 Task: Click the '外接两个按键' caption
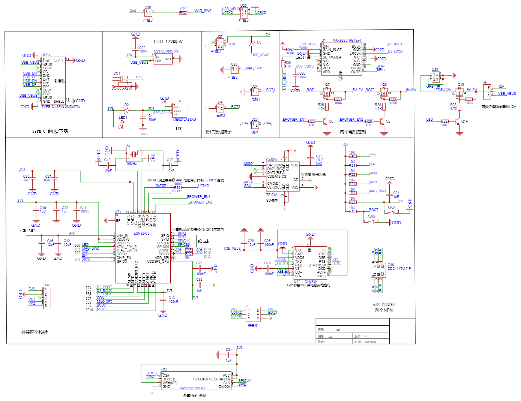(35, 332)
